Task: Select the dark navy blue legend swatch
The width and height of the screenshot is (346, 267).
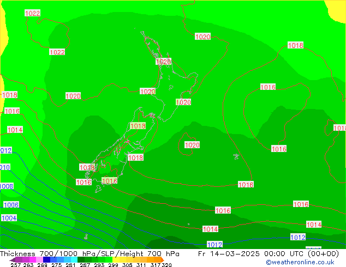Action: click(46, 260)
